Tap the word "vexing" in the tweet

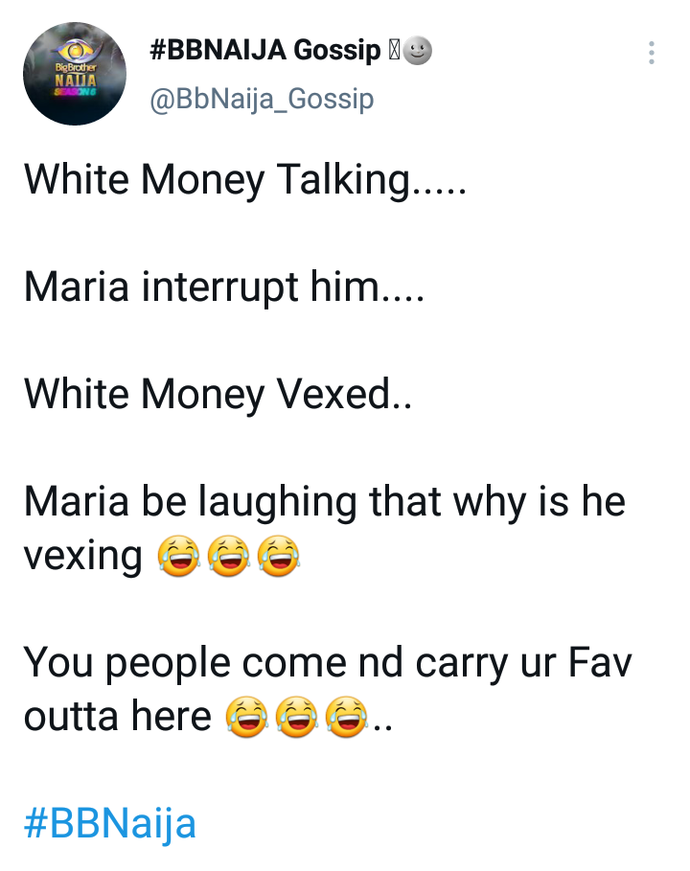pos(82,557)
